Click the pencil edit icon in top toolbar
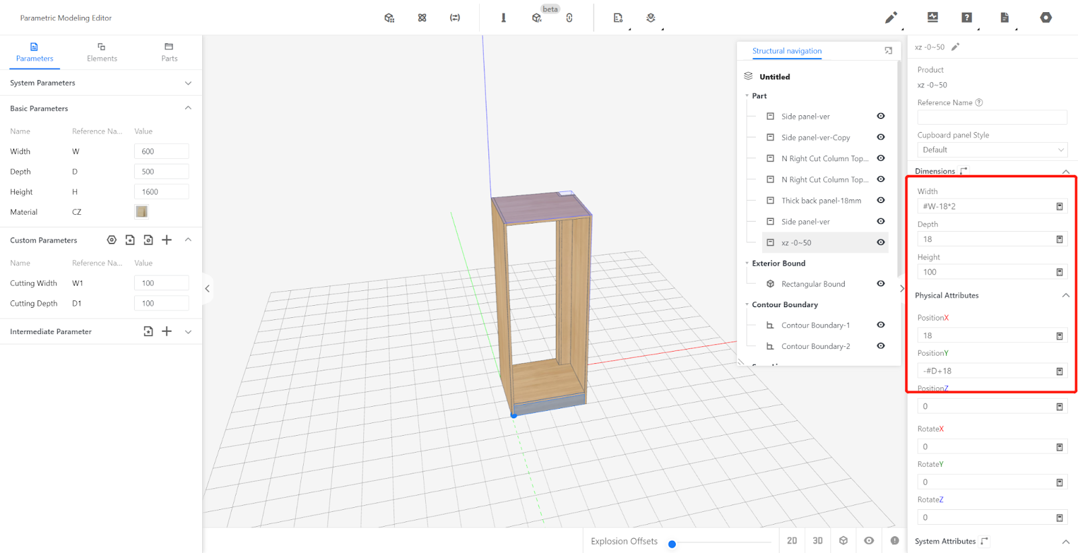 coord(891,18)
